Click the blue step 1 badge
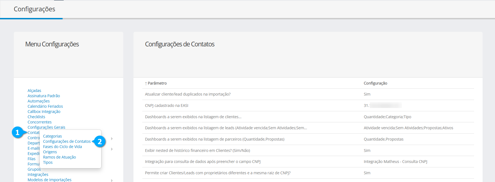This screenshot has width=495, height=182. click(17, 133)
